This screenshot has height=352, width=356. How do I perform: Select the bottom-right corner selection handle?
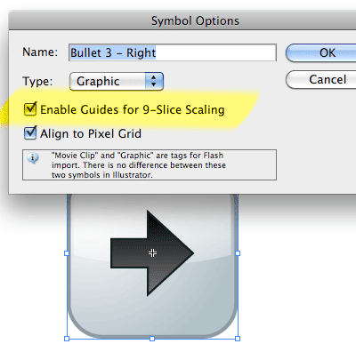coord(238,339)
